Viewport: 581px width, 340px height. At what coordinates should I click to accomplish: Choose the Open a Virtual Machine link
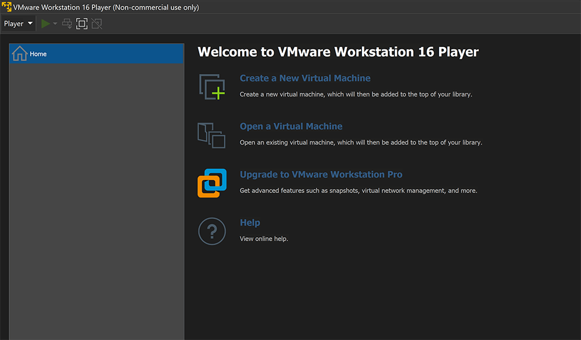tap(291, 126)
